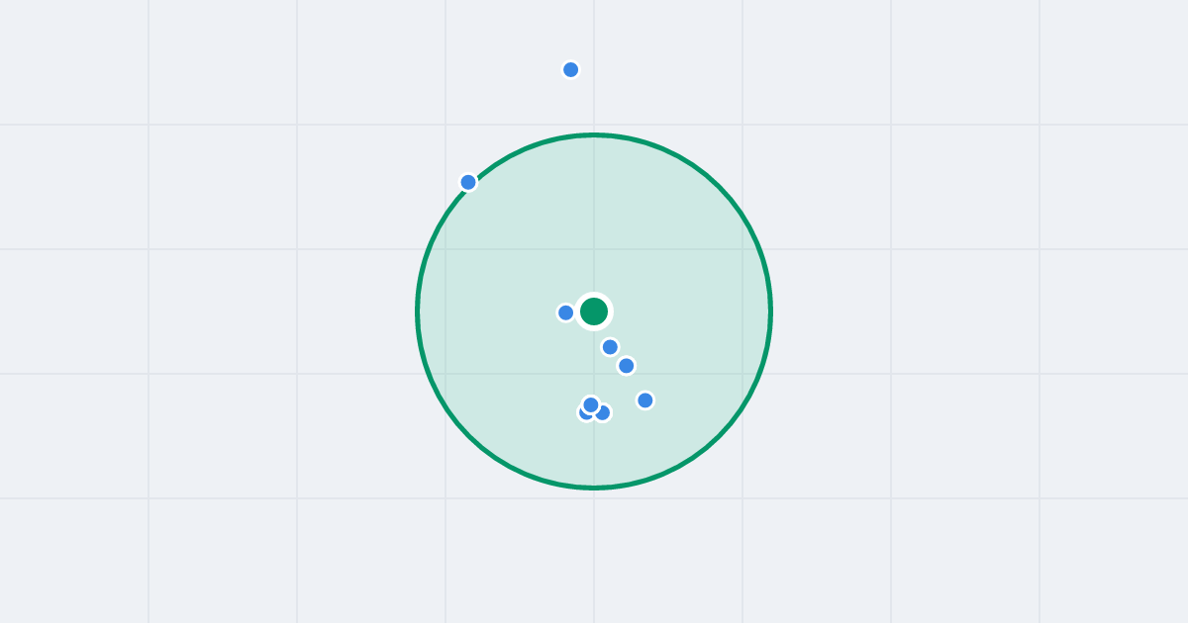Choose the rightmost blue dot inside the circle
Image resolution: width=1188 pixels, height=623 pixels.
point(645,400)
